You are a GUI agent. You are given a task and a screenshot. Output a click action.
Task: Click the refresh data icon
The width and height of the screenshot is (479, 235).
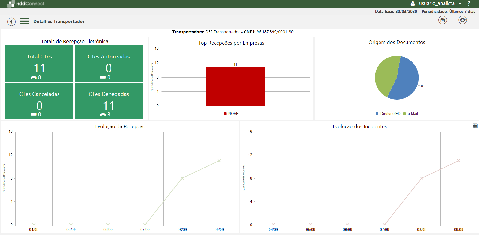coord(462,20)
